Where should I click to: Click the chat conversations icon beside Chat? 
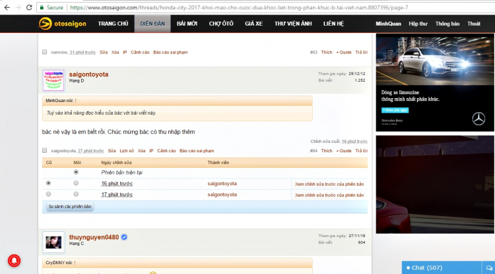[489, 267]
